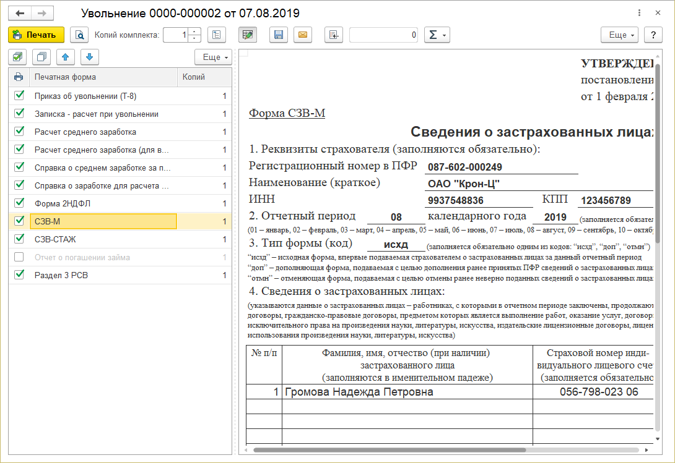675x463 pixels.
Task: Open the Sigma sum dropdown
Action: point(437,35)
